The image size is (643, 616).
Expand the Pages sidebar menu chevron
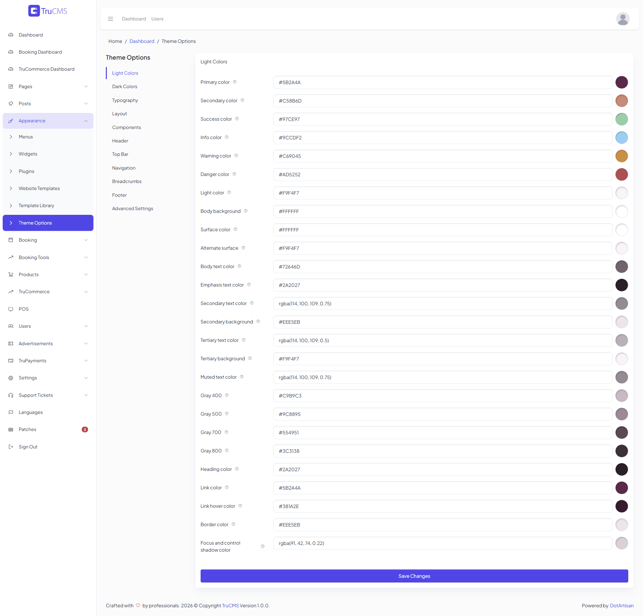tap(86, 86)
